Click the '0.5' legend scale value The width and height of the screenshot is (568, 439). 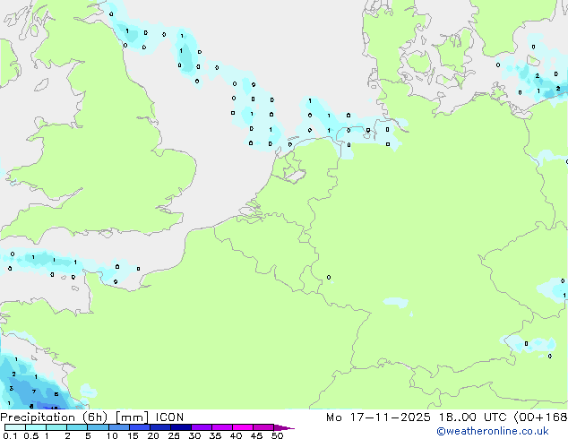30,435
